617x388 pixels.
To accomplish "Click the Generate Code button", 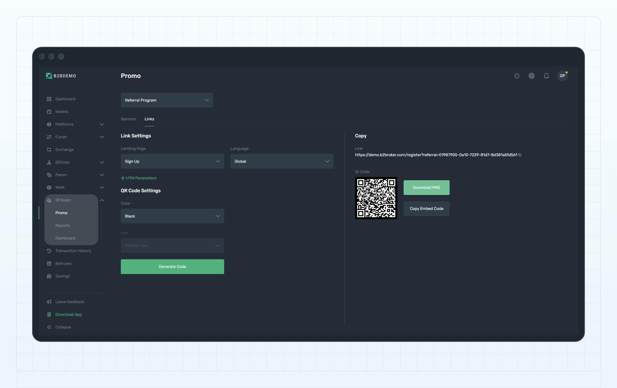I will pos(172,267).
